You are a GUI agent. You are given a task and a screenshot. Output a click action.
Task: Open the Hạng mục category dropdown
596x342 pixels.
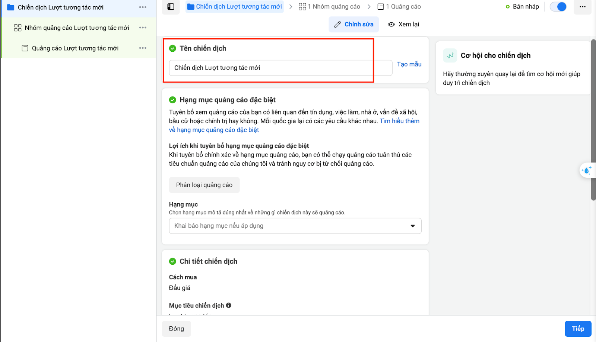295,226
